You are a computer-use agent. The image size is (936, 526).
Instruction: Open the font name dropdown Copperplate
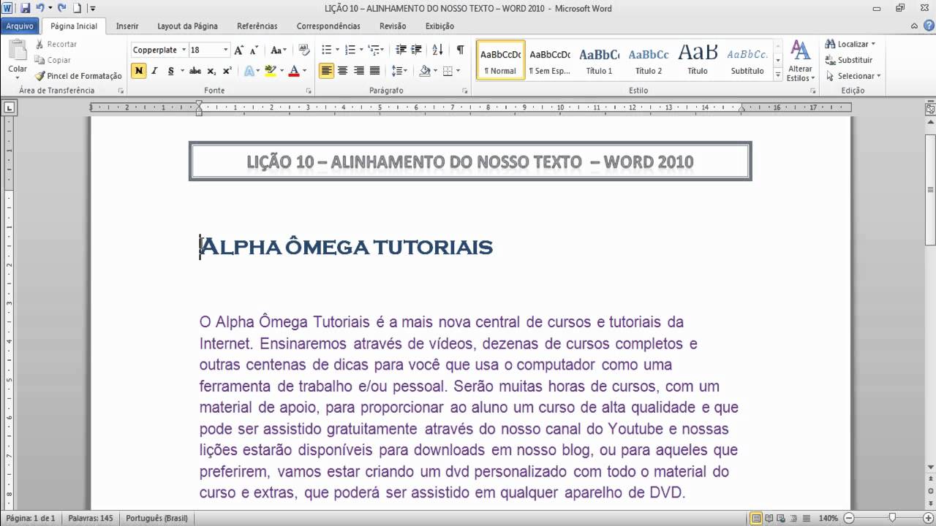[x=184, y=50]
